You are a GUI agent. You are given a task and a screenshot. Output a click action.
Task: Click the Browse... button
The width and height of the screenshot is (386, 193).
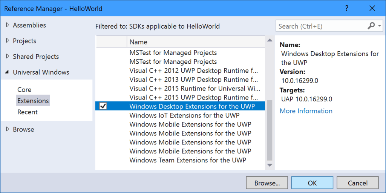click(267, 183)
